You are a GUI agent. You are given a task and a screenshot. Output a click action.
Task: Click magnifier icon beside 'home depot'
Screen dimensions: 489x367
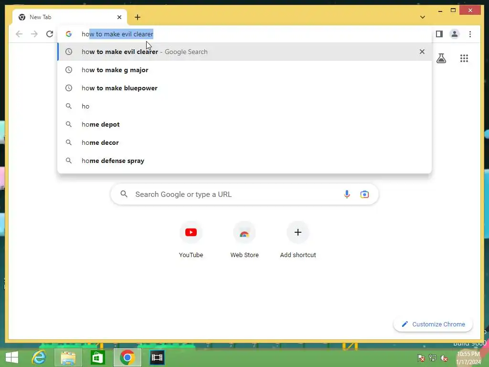(69, 124)
